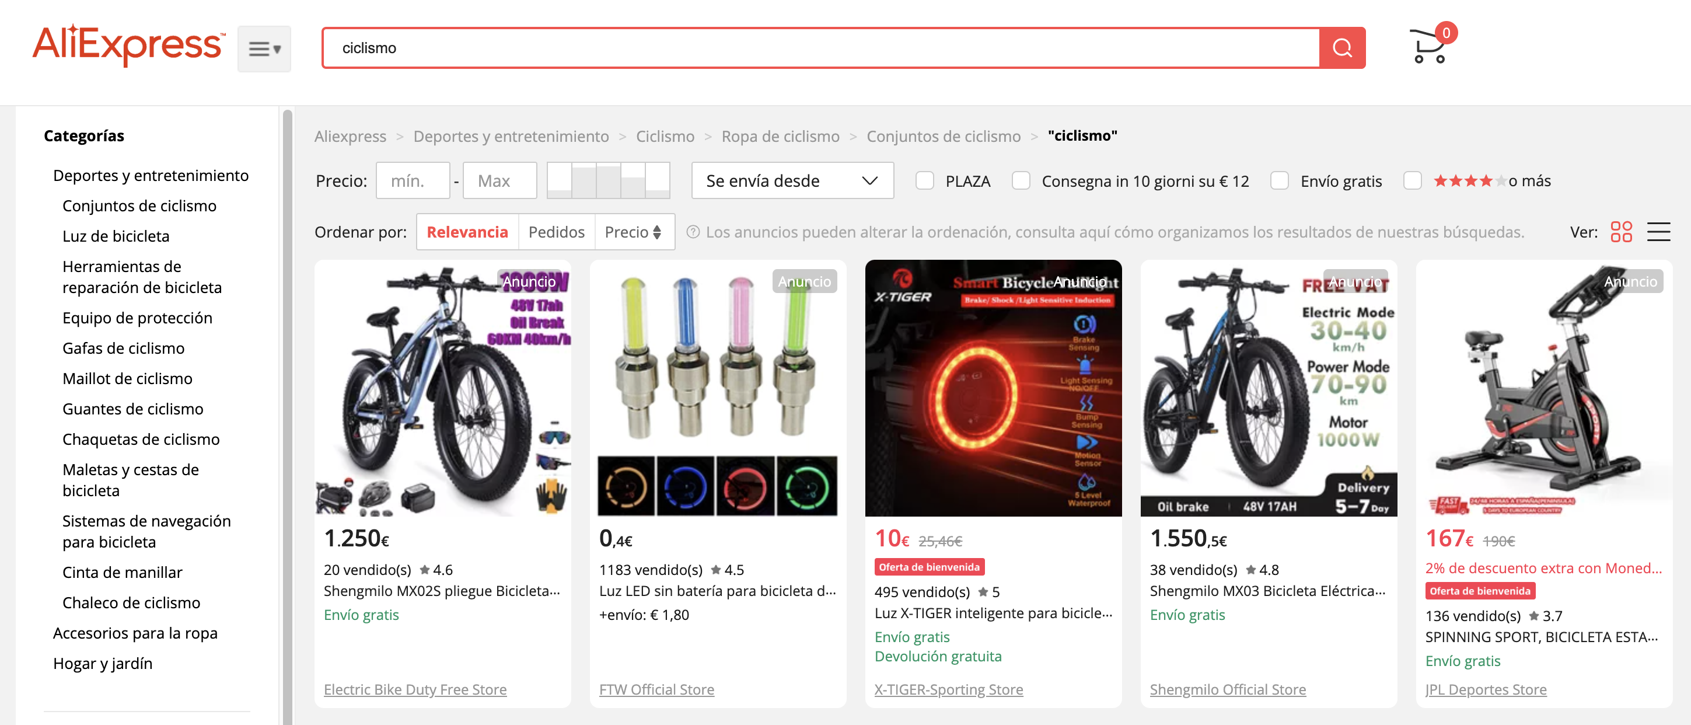Viewport: 1691px width, 725px height.
Task: Select 'Herramientas de reparación de bicicleta'
Action: tap(142, 277)
